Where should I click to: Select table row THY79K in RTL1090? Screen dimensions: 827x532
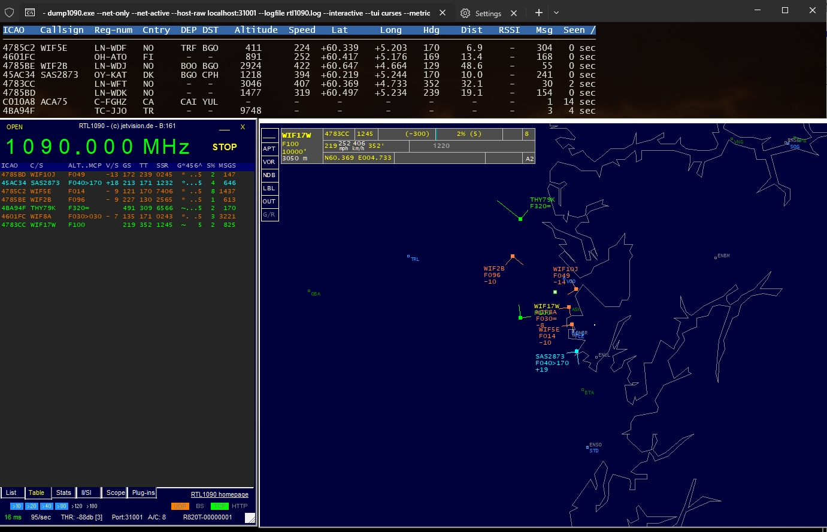pyautogui.click(x=127, y=208)
